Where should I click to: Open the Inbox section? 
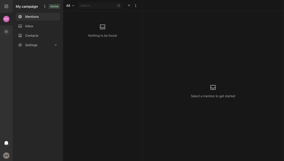(x=38, y=26)
